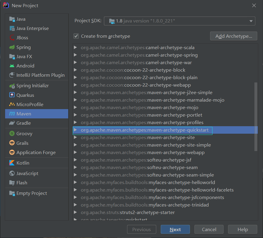Click the Flash folder icon
263x238 pixels.
12,183
